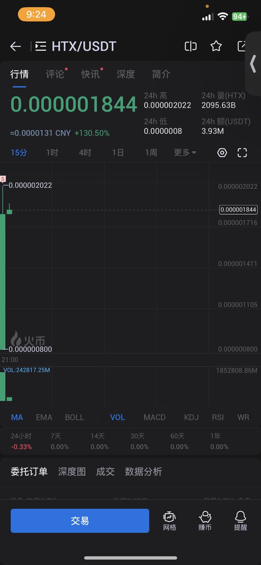The image size is (261, 565).
Task: Select the 1周 chart interval
Action: (151, 153)
